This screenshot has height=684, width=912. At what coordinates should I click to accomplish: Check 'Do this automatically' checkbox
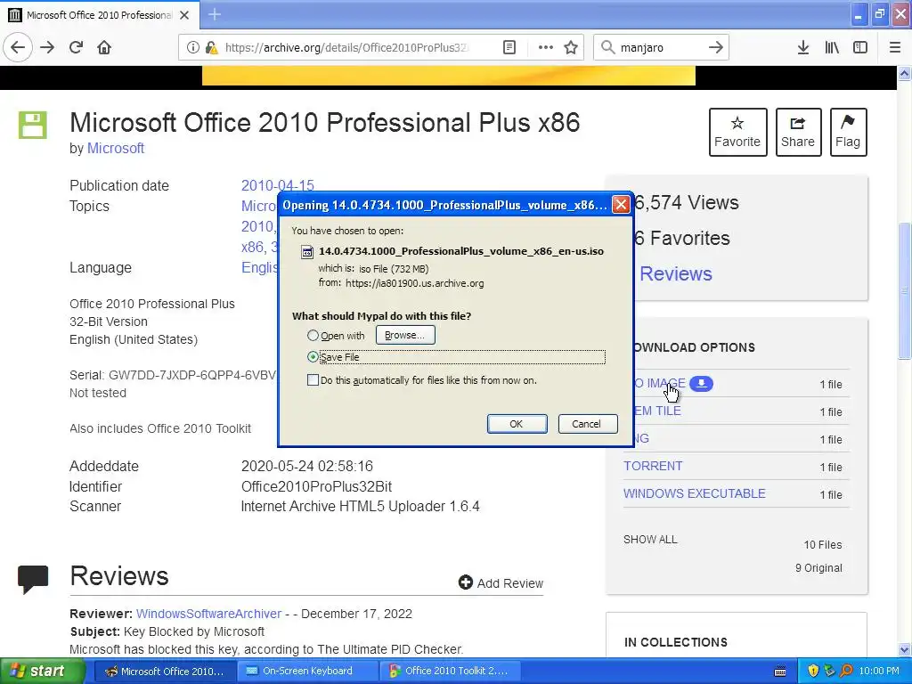[313, 379]
